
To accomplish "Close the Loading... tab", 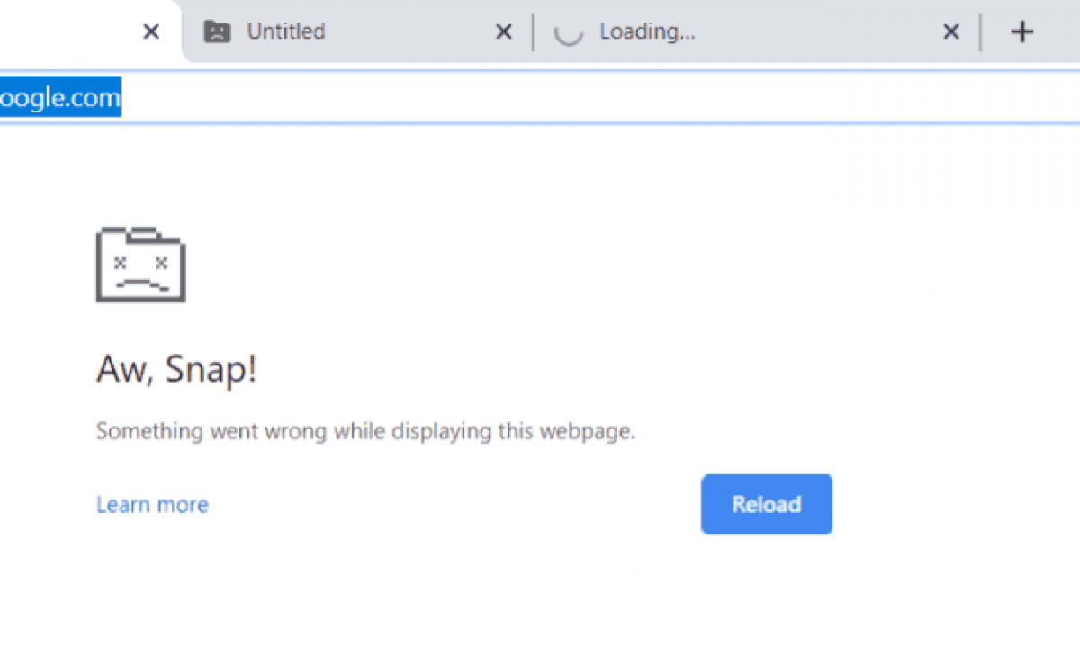I will [950, 32].
